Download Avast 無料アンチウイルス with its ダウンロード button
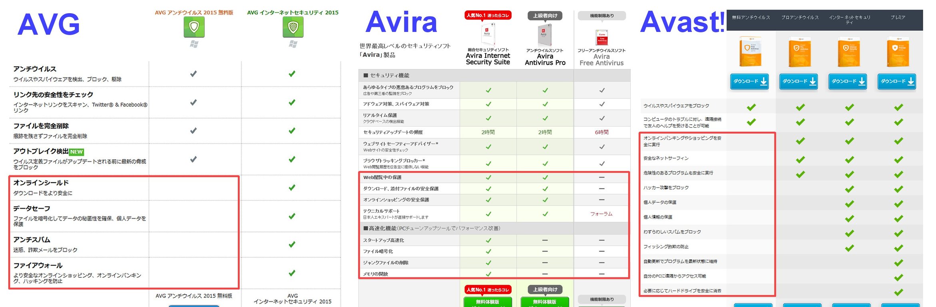Image resolution: width=936 pixels, height=307 pixels. point(750,81)
